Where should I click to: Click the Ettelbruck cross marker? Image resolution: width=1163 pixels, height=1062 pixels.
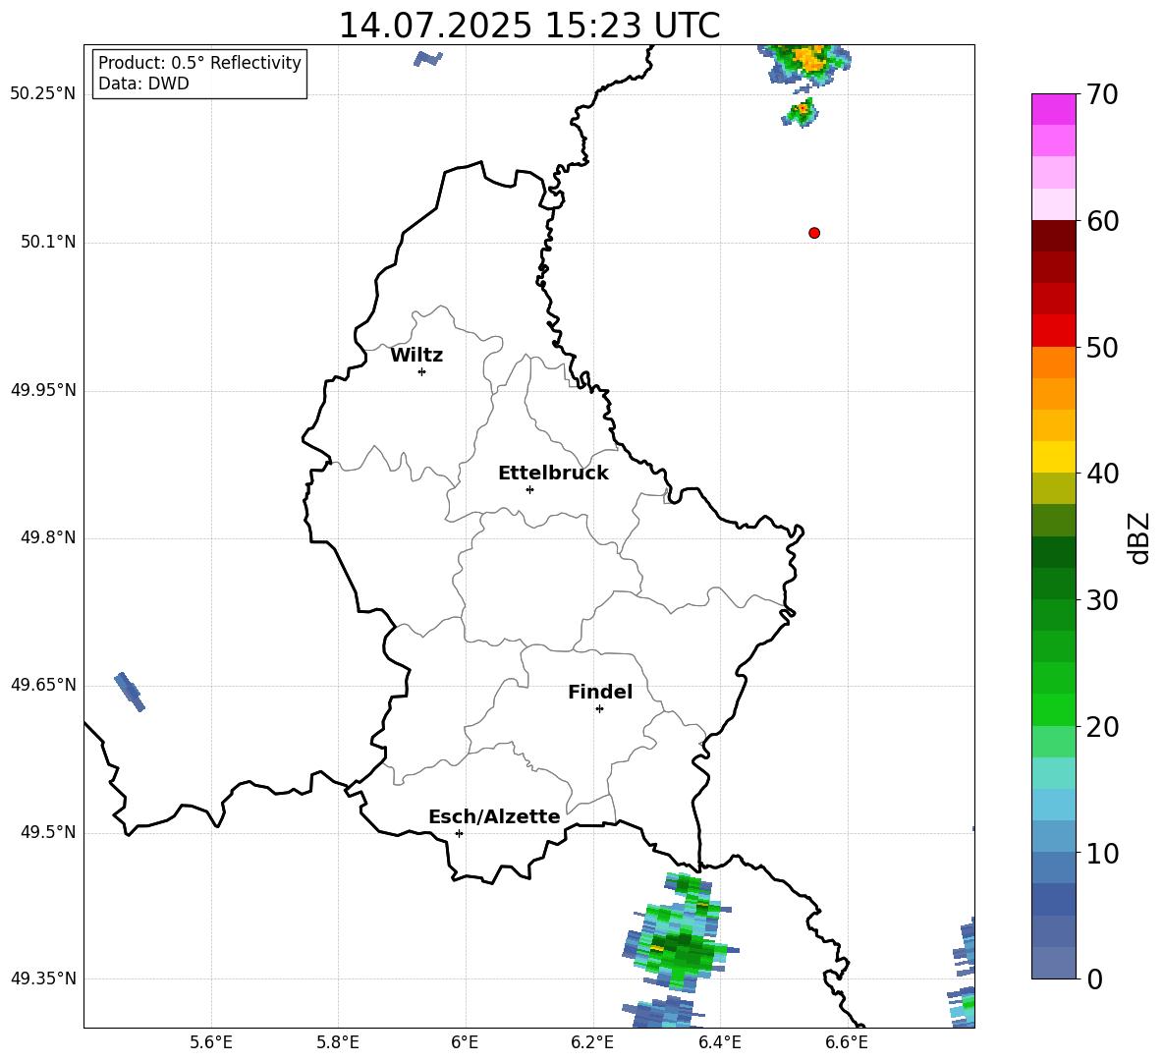pyautogui.click(x=529, y=489)
